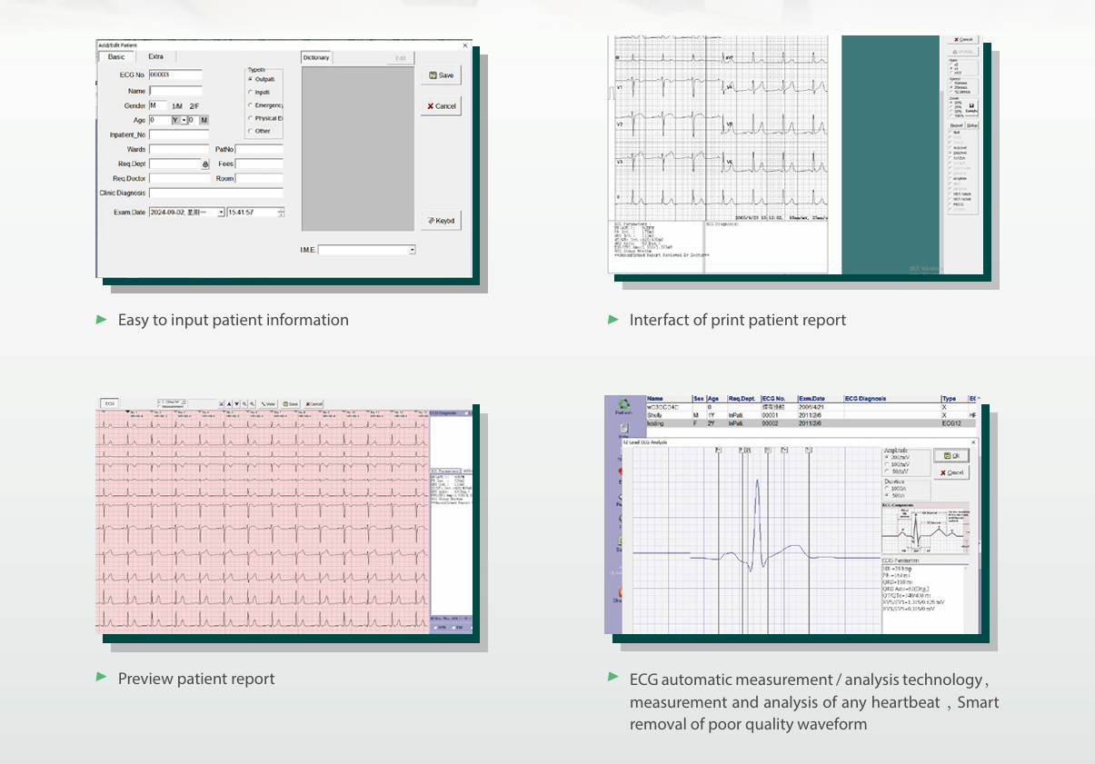Click the blue up arrow in the preview toolbar
The height and width of the screenshot is (764, 1095).
point(228,403)
